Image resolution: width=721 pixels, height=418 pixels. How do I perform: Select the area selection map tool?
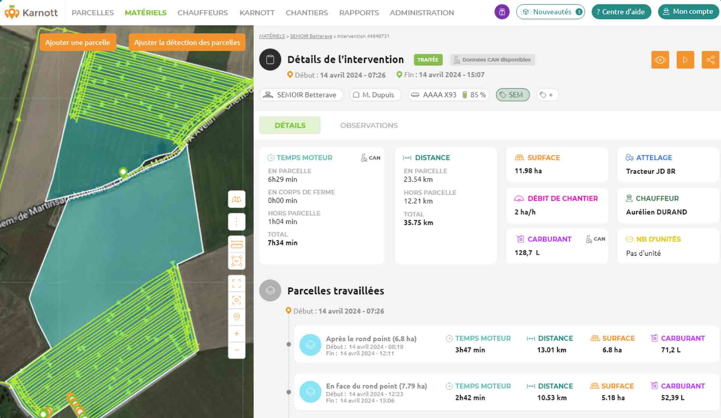click(x=237, y=261)
